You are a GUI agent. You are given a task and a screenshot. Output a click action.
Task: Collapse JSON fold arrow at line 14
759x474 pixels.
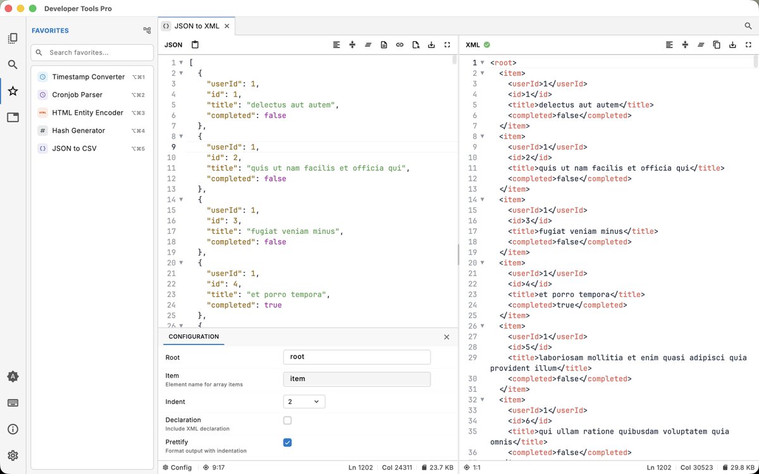click(181, 200)
